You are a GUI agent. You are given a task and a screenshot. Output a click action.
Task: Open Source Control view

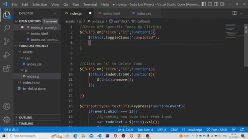pos(7,41)
